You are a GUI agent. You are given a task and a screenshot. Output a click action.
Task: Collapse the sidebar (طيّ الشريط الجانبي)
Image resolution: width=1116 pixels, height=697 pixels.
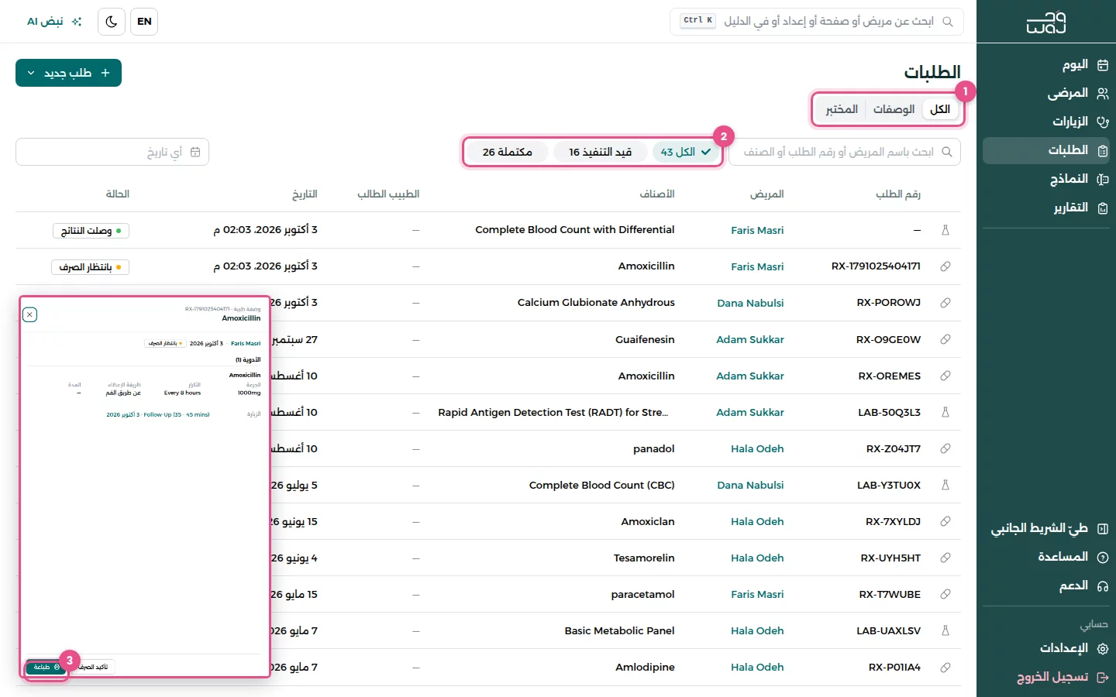click(1046, 528)
